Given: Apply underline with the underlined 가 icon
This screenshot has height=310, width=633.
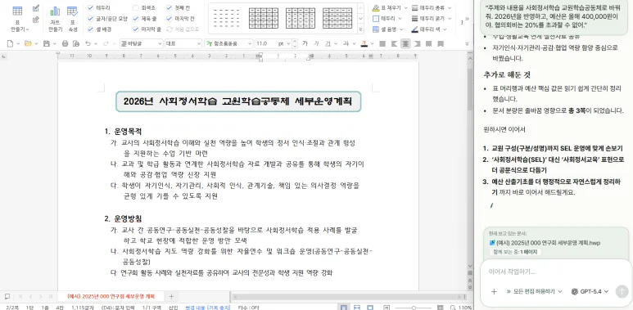Looking at the screenshot, I should (328, 43).
